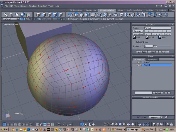This screenshot has height=132, width=176.
Task: Open the Selection menu
Action: [x=42, y=6]
